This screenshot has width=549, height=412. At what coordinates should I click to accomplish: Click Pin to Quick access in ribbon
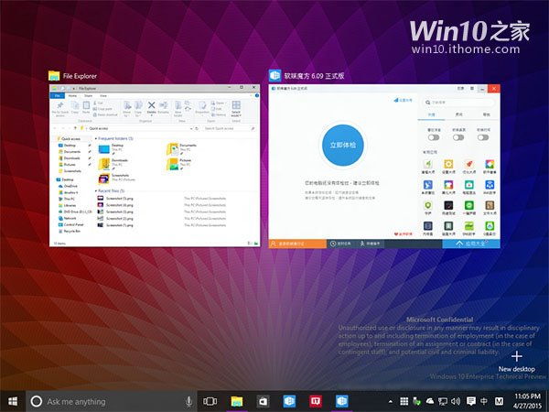point(60,109)
